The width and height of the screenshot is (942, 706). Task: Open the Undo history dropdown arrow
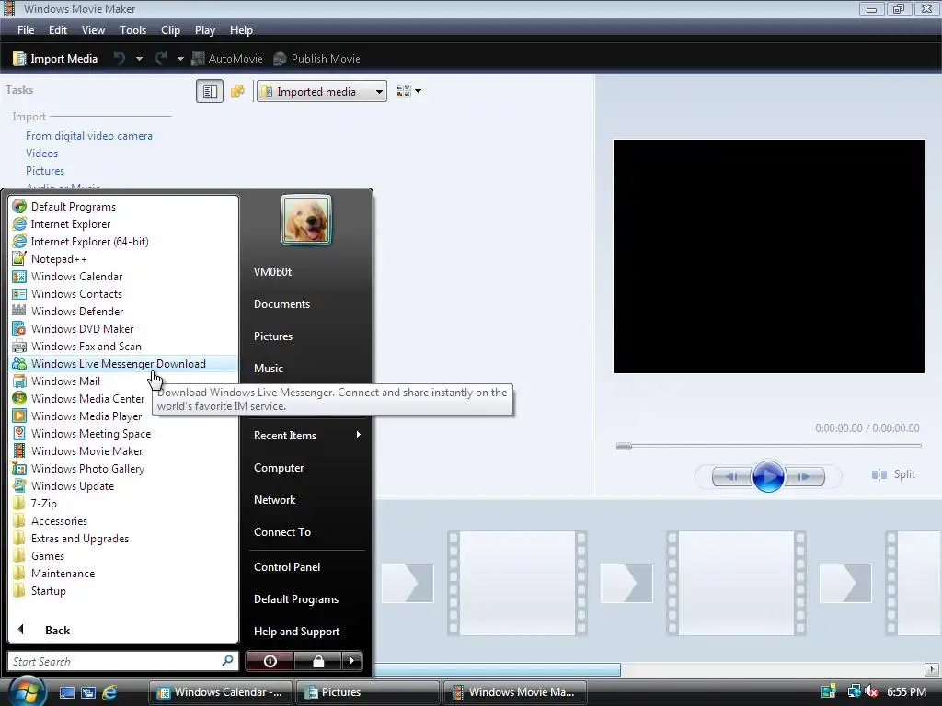click(140, 59)
